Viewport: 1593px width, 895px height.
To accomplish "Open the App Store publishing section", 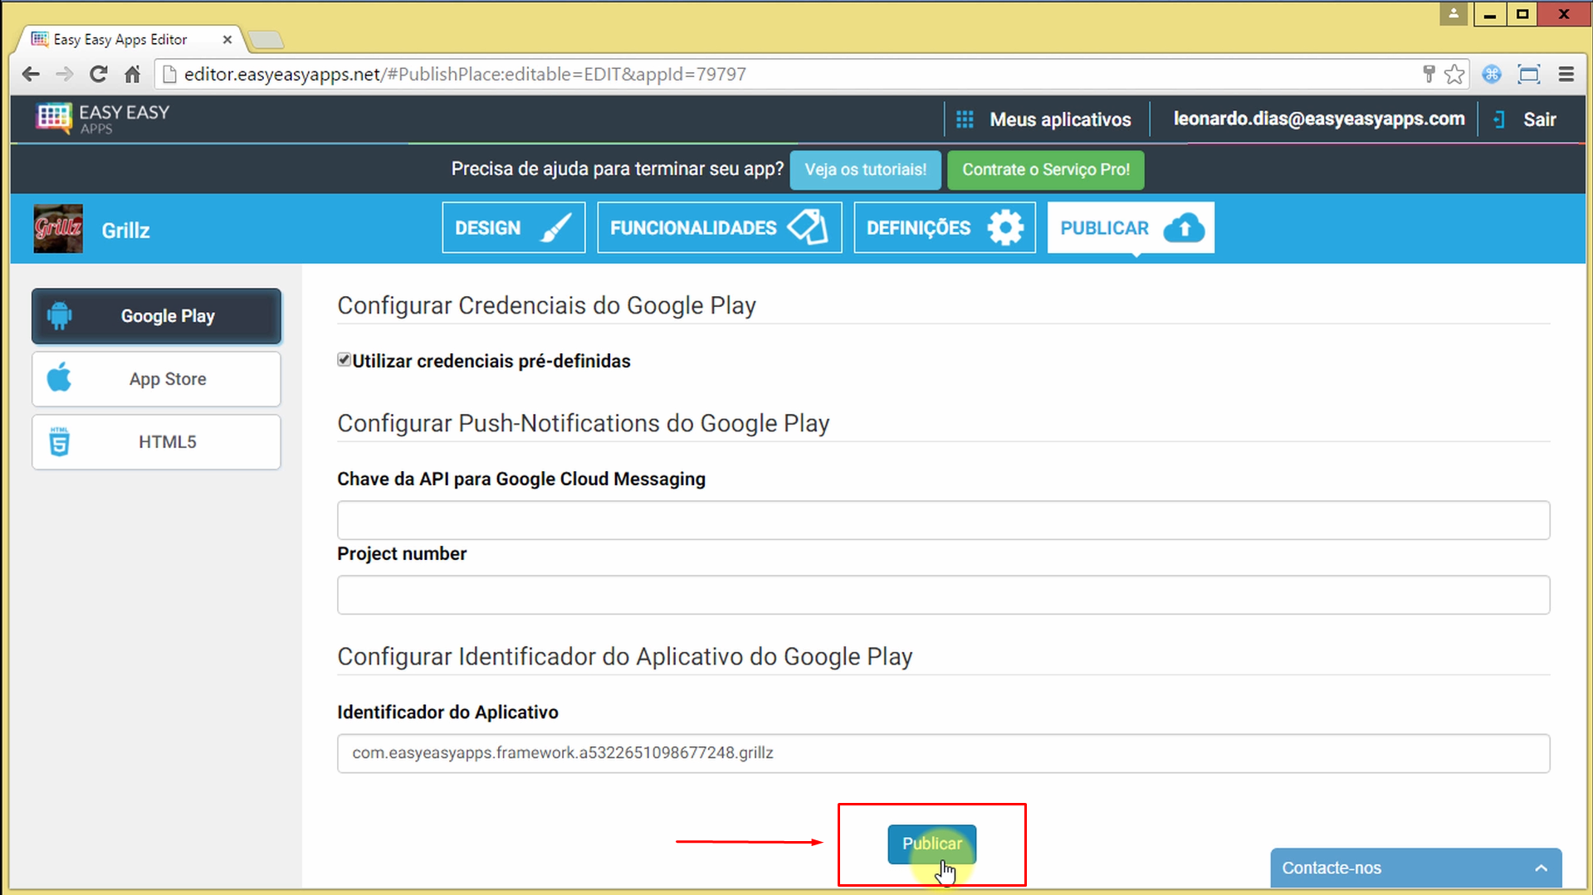I will pyautogui.click(x=156, y=378).
